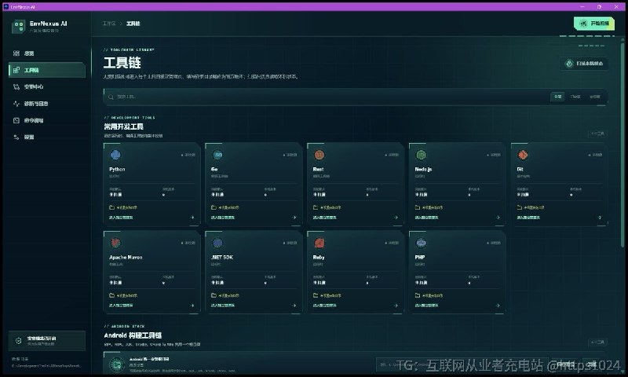Click the terminal icon in the sidebar
The height and width of the screenshot is (377, 628).
(x=16, y=120)
